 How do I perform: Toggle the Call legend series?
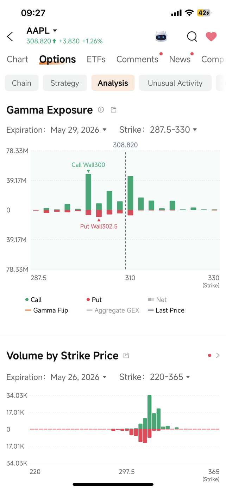(x=33, y=300)
